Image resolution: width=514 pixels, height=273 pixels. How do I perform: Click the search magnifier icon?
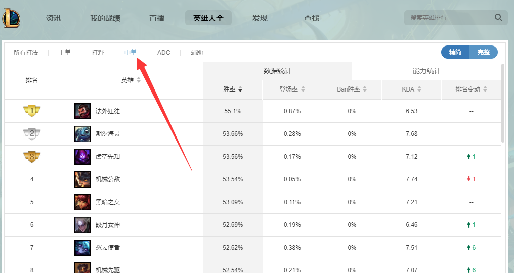(x=498, y=18)
